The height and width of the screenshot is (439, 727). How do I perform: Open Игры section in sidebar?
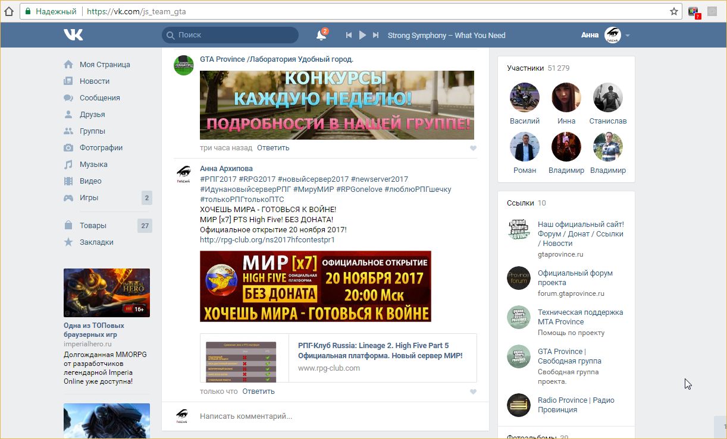[89, 198]
